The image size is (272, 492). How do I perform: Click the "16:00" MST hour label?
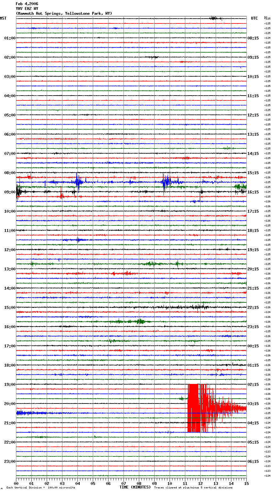tap(10, 327)
